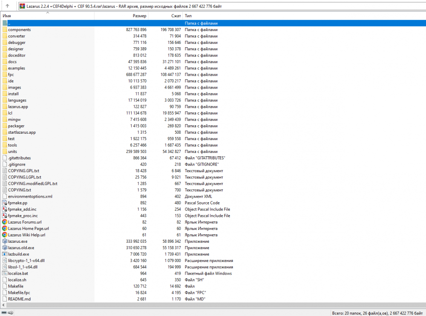Sort by the Имя column header
Screen dimensions: 426x316
pyautogui.click(x=7, y=16)
